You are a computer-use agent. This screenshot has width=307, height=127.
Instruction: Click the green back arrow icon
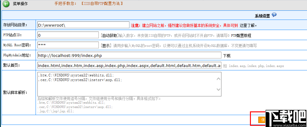coord(6,4)
